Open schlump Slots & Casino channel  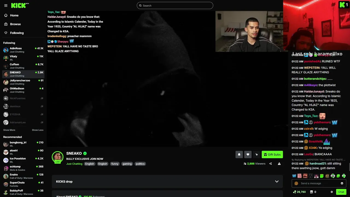[x=23, y=168]
